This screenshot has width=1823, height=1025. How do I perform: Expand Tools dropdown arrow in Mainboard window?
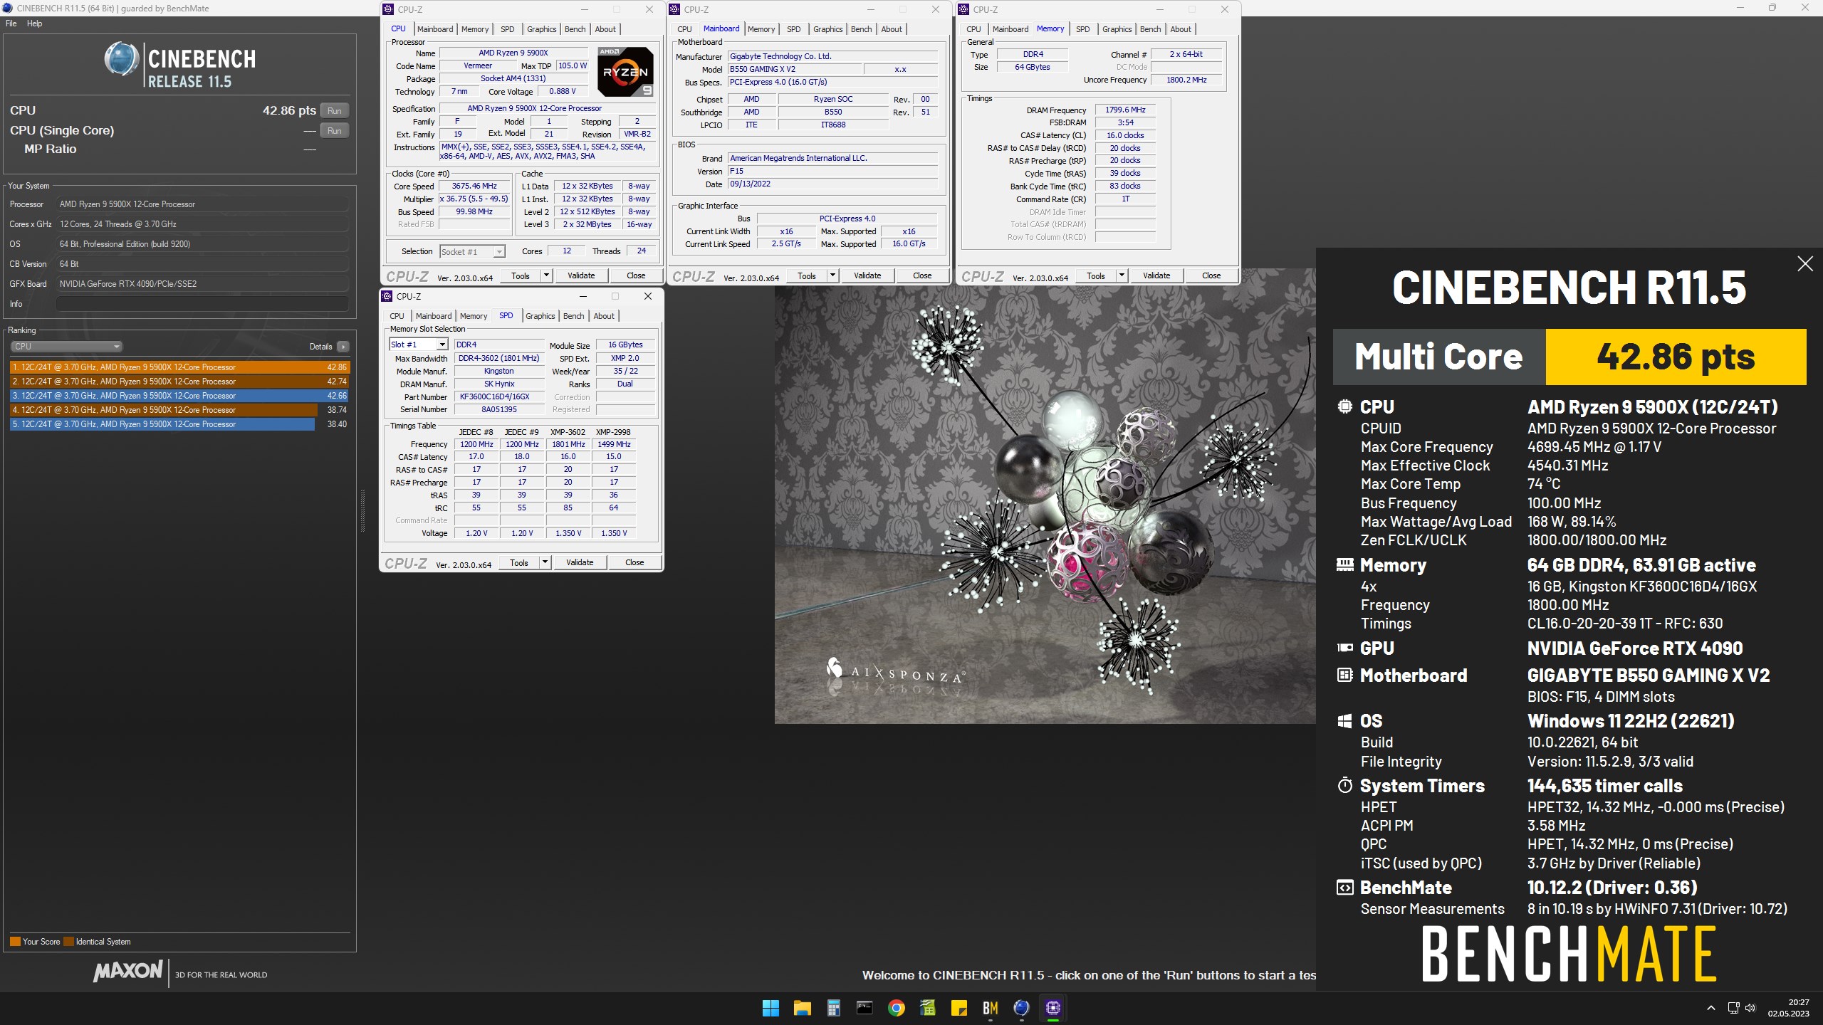coord(832,275)
